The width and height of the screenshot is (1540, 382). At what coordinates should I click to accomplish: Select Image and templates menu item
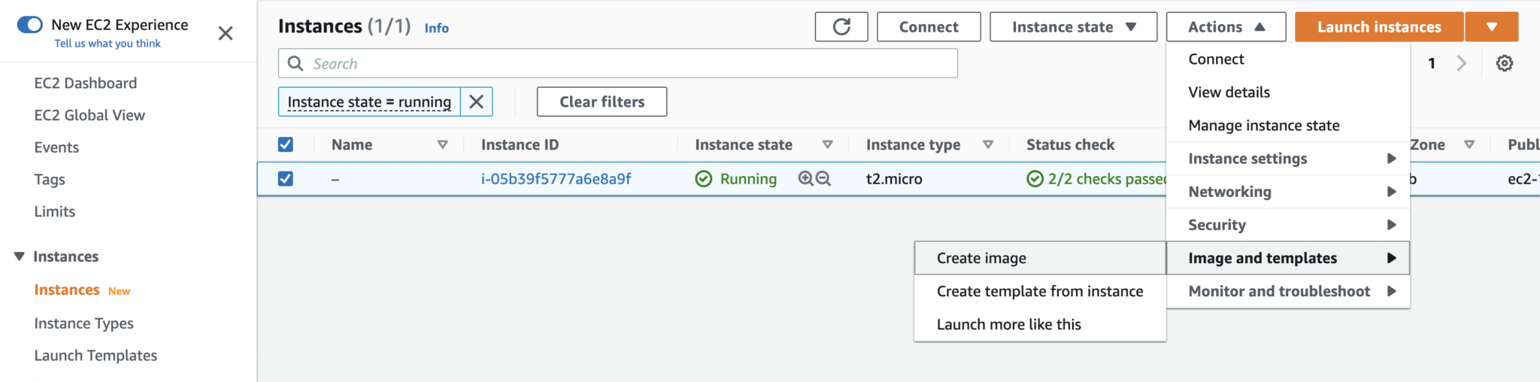(x=1288, y=258)
